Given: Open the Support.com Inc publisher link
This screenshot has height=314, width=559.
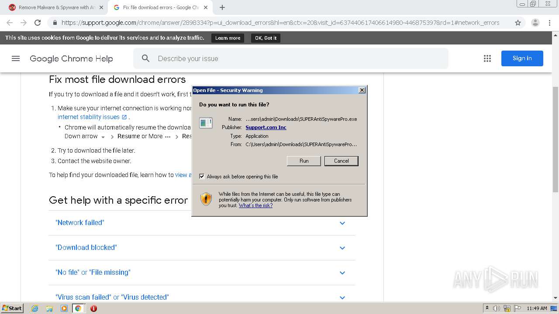Looking at the screenshot, I should pyautogui.click(x=266, y=127).
